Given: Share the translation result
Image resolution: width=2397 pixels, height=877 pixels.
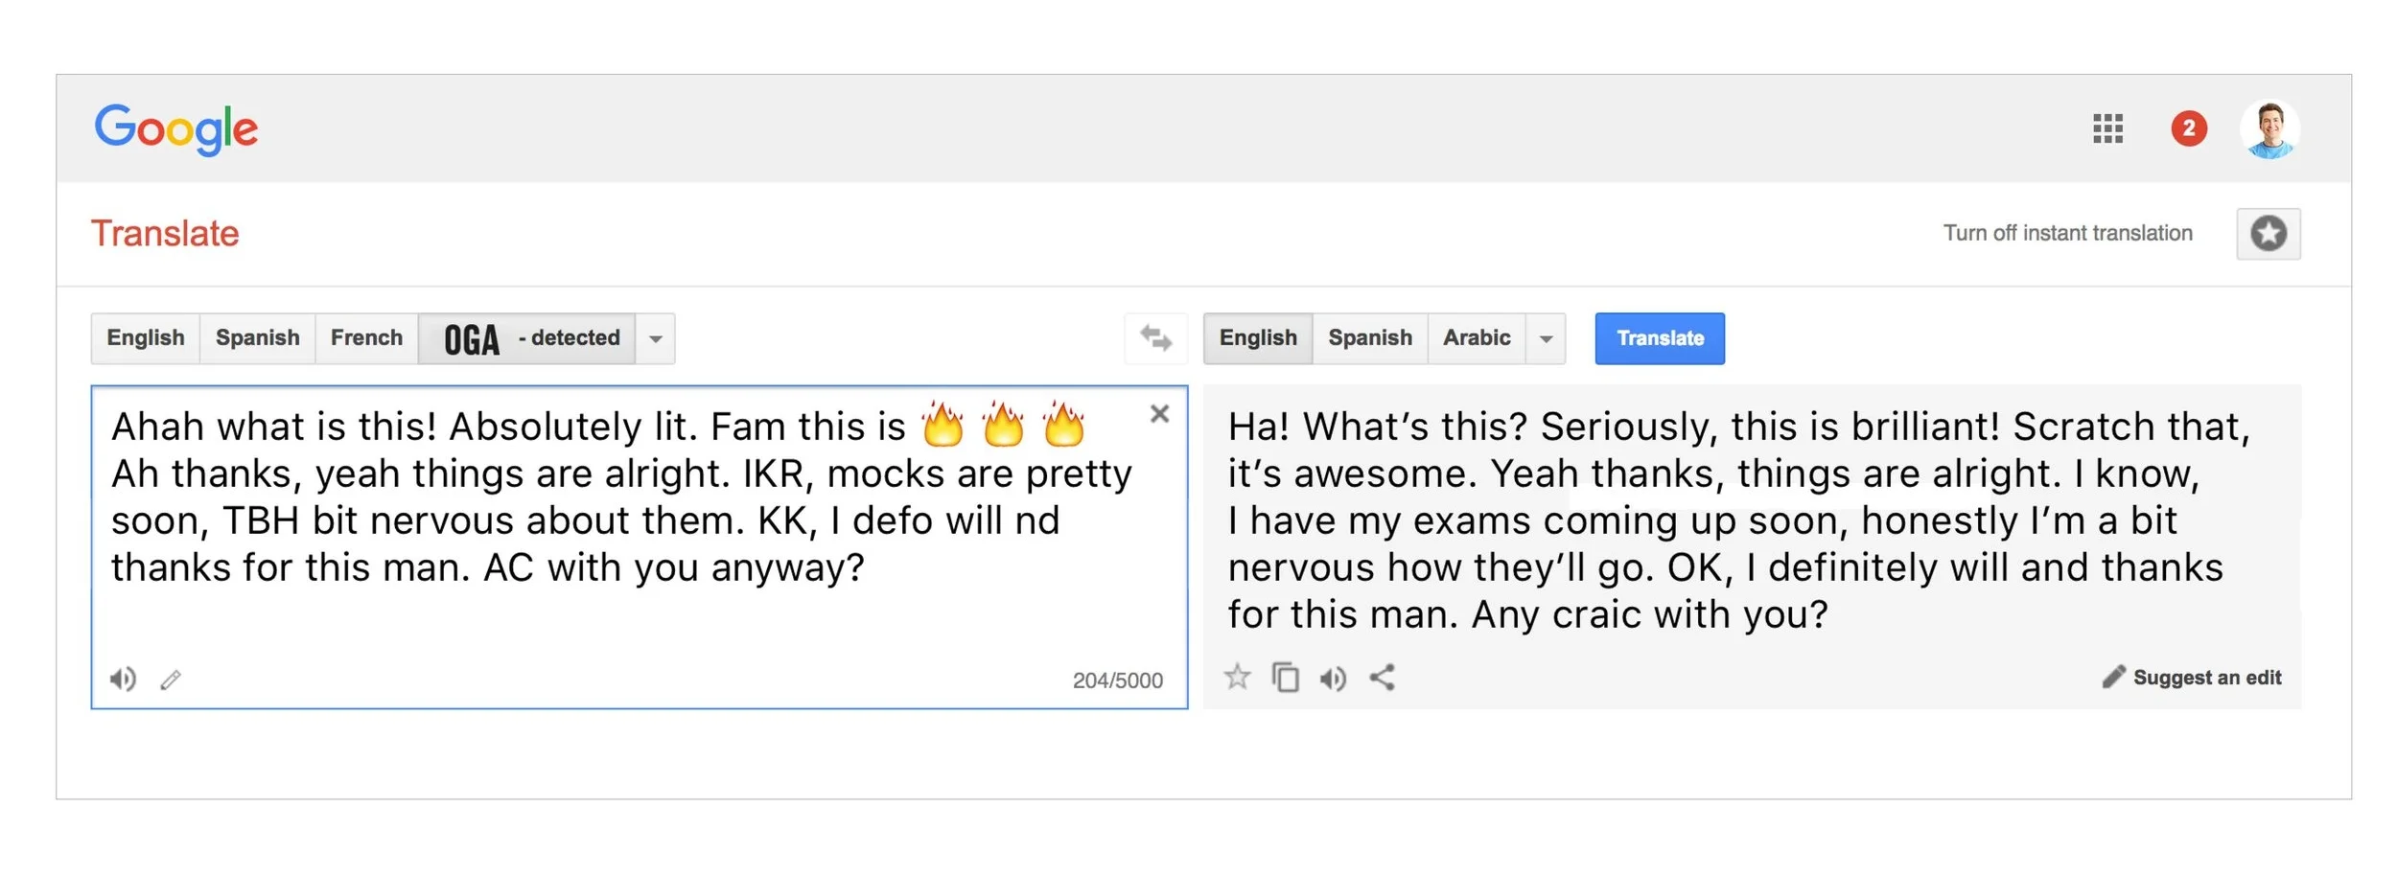Looking at the screenshot, I should click(x=1382, y=678).
